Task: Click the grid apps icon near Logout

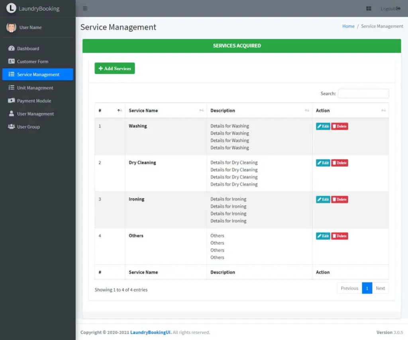Action: (369, 8)
